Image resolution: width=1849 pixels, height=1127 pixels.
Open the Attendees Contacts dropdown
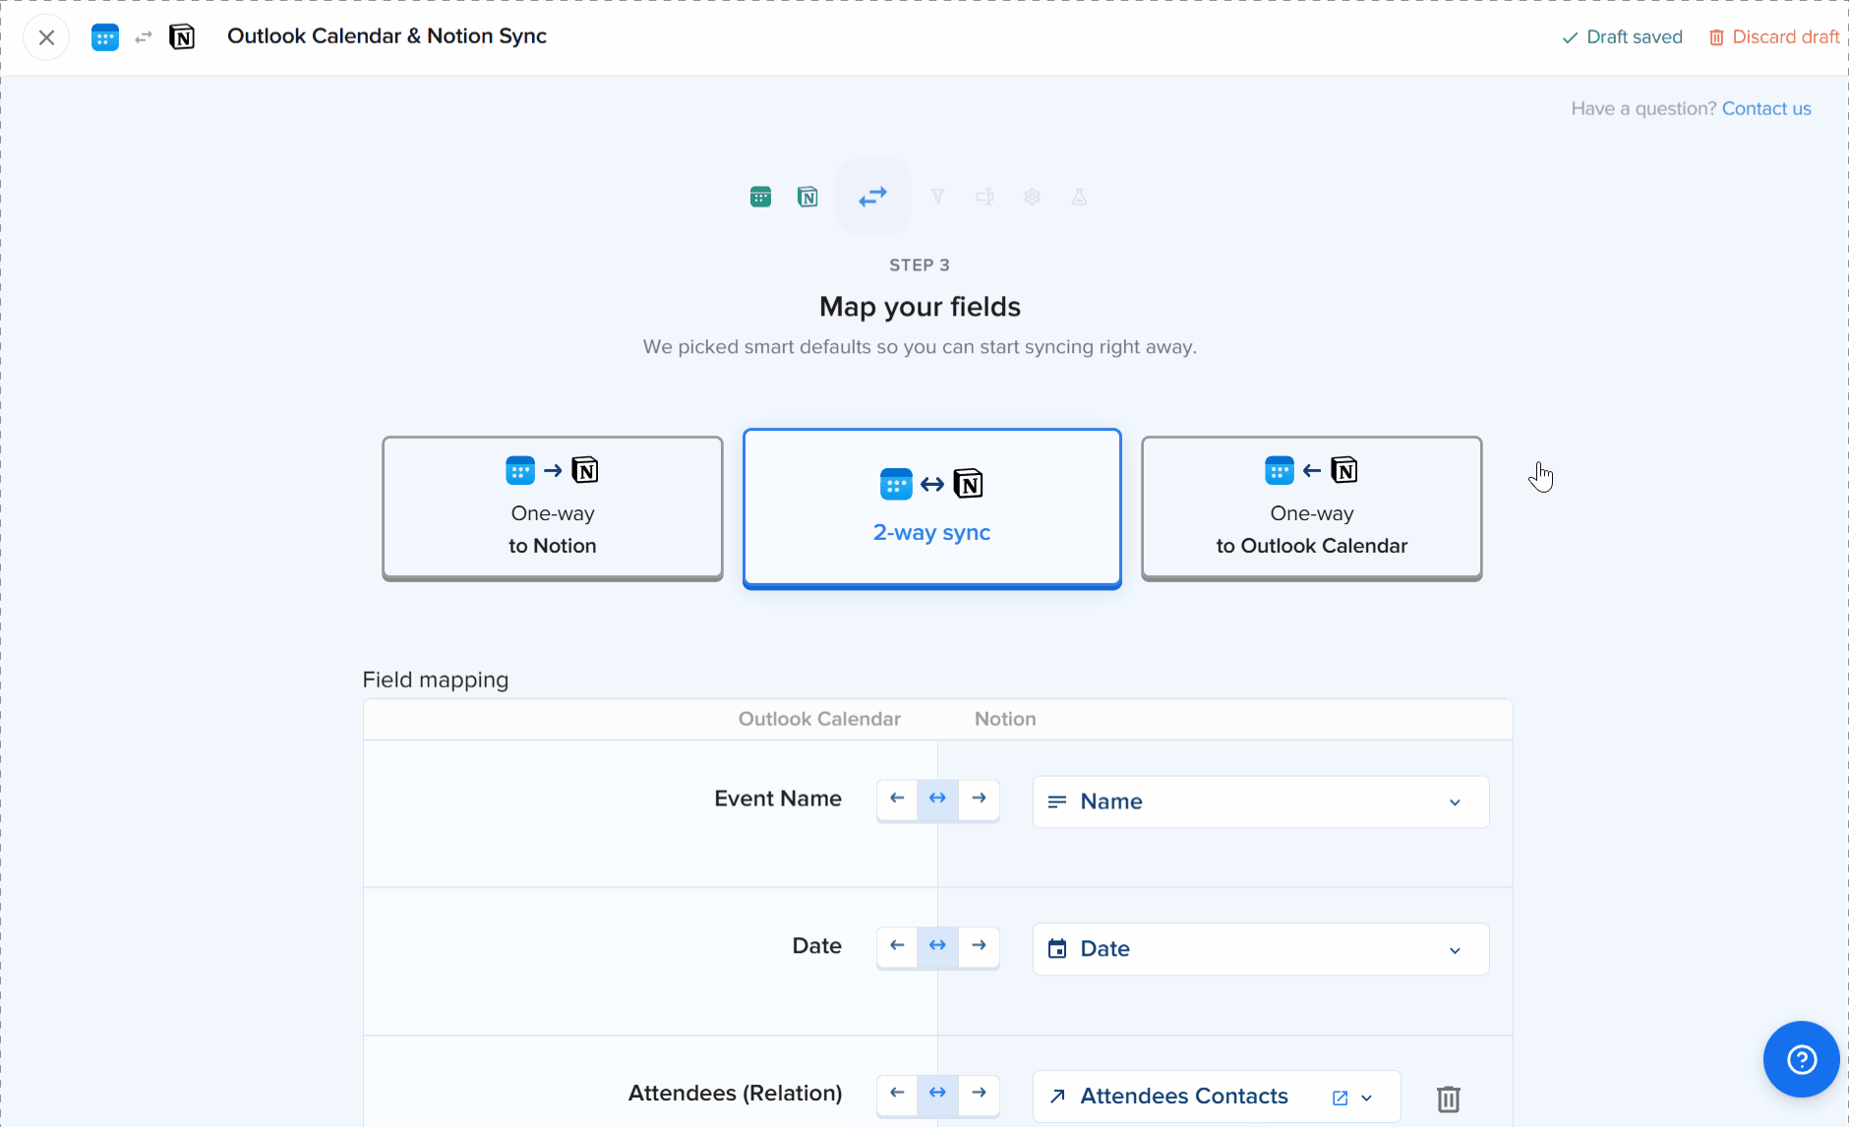click(1217, 1097)
